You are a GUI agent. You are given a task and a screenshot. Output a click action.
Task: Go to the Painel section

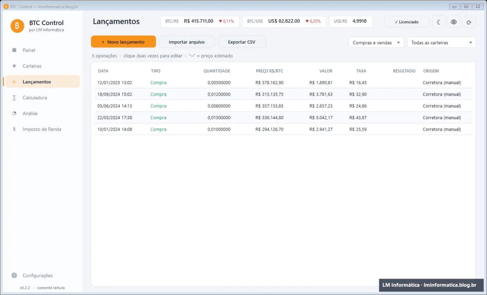tap(43, 50)
